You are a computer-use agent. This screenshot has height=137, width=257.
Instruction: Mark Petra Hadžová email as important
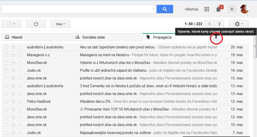tap(20, 102)
